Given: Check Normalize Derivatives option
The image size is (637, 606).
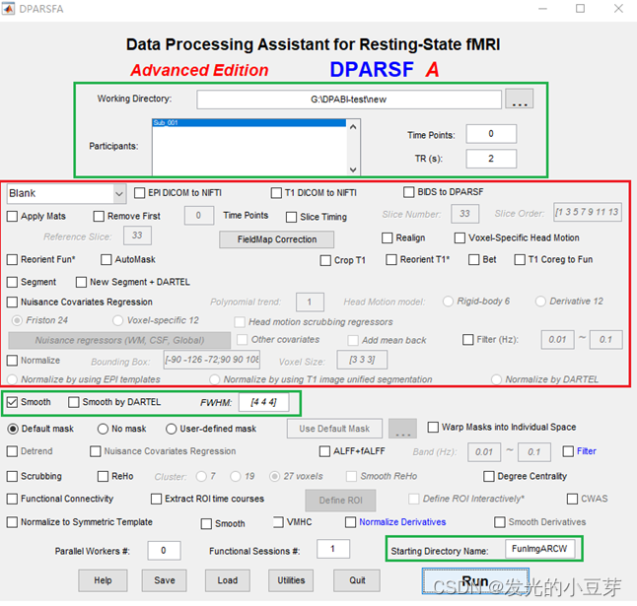Looking at the screenshot, I should [x=350, y=522].
